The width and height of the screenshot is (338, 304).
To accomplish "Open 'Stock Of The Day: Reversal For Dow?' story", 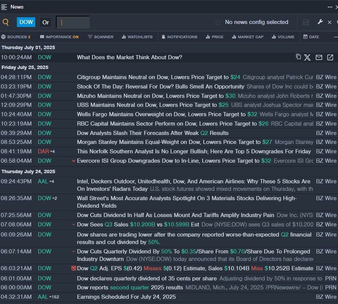I will pos(161,87).
